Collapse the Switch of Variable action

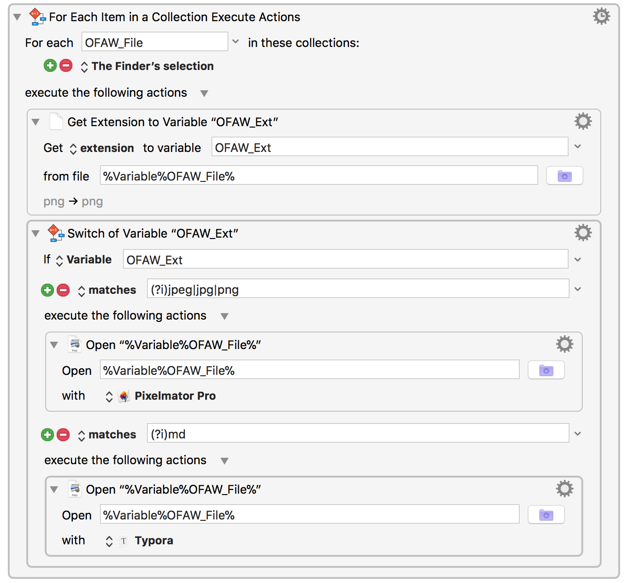point(35,233)
